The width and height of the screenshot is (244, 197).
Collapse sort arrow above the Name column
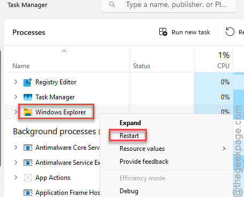tap(64, 51)
